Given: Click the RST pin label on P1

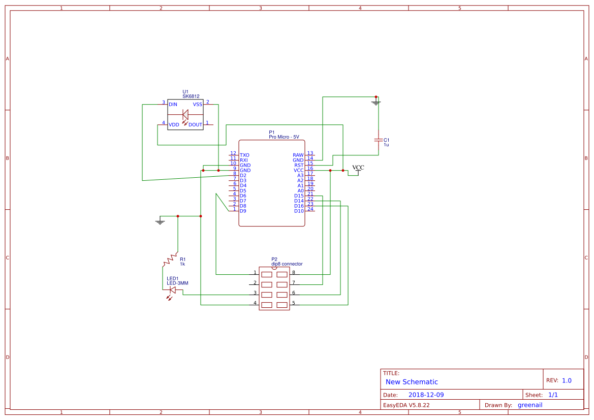Looking at the screenshot, I should click(300, 165).
